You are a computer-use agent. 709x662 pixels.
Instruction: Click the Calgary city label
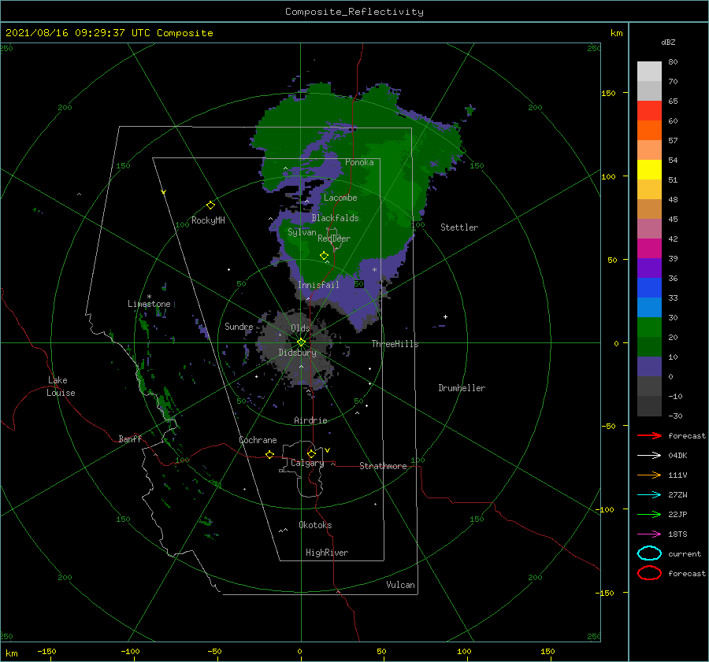click(x=307, y=463)
